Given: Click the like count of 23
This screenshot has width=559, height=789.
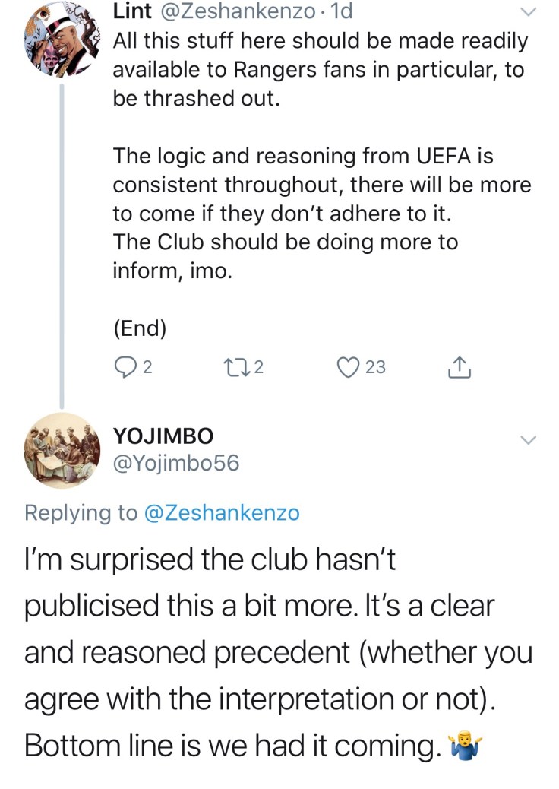Looking at the screenshot, I should coord(375,368).
